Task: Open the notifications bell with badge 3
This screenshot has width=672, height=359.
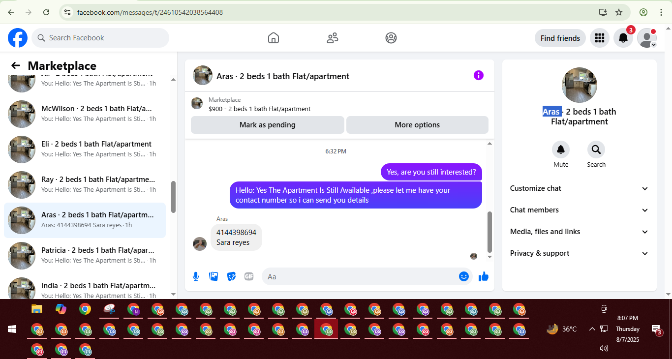Action: 623,38
